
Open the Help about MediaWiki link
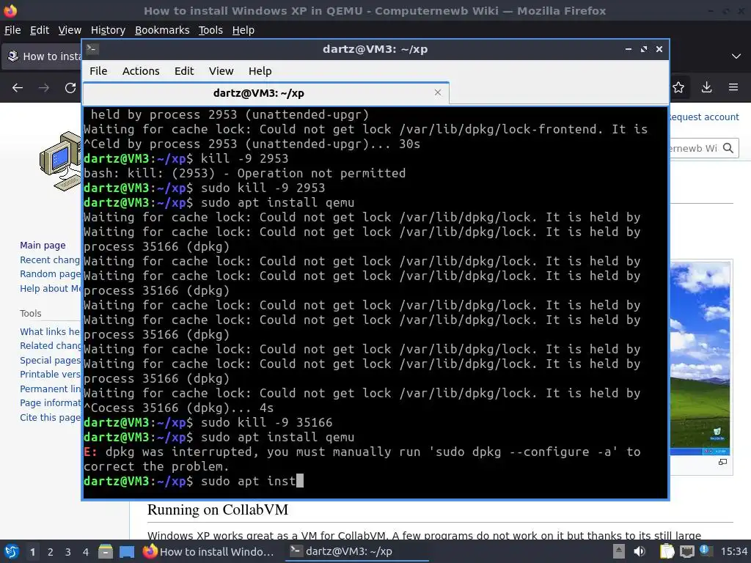pos(50,288)
